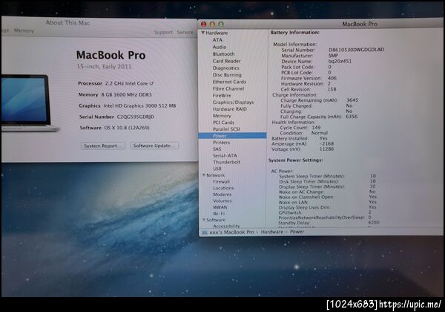This screenshot has height=312, width=445.
Task: Select Card Reader in the sidebar
Action: 226,61
